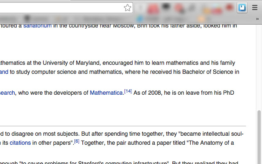This screenshot has height=164, width=262.
Task: Click the blurred orange icon on the bookmarks bar
Action: [x=201, y=19]
